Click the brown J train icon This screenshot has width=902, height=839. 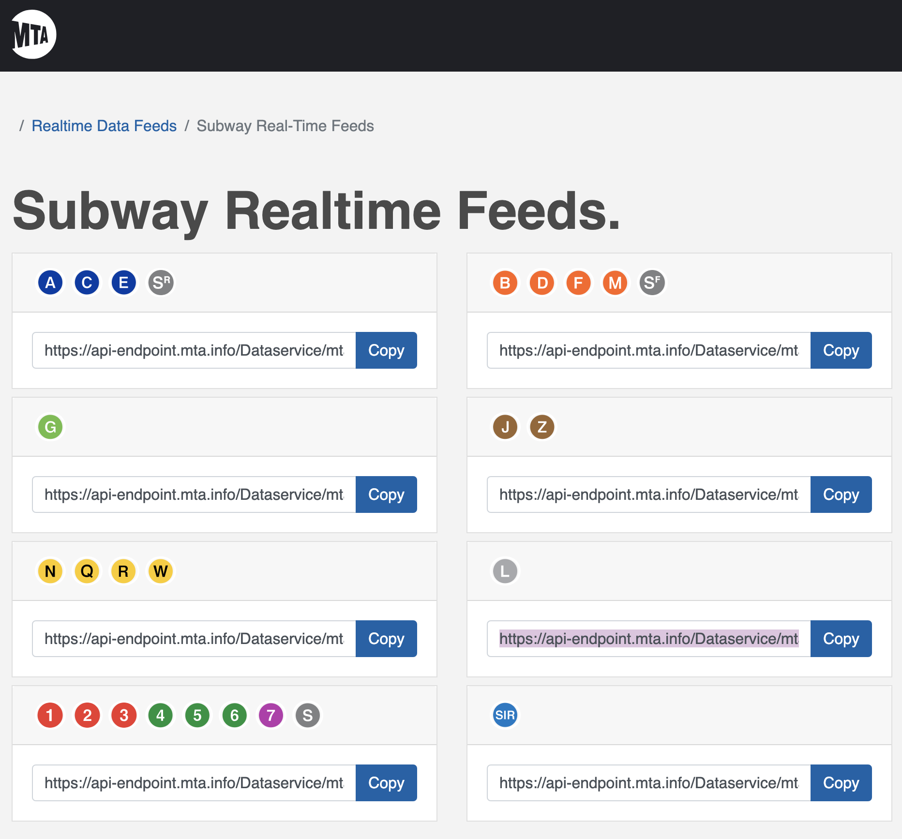(505, 427)
